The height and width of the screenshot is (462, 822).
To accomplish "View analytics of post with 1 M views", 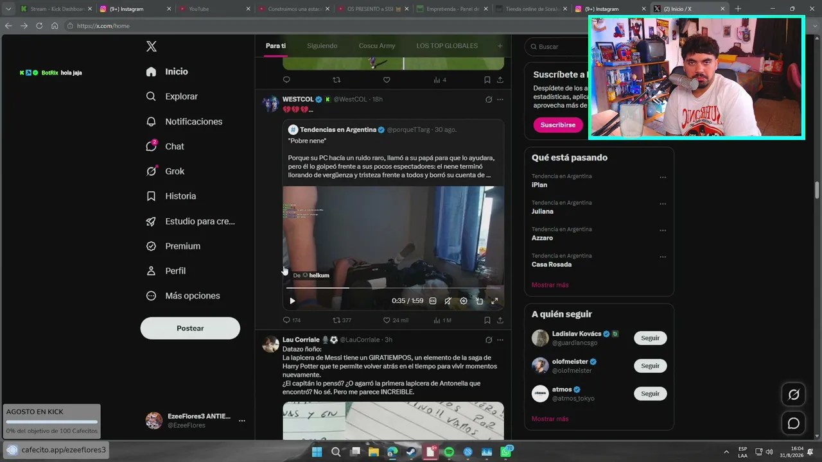I will [442, 320].
